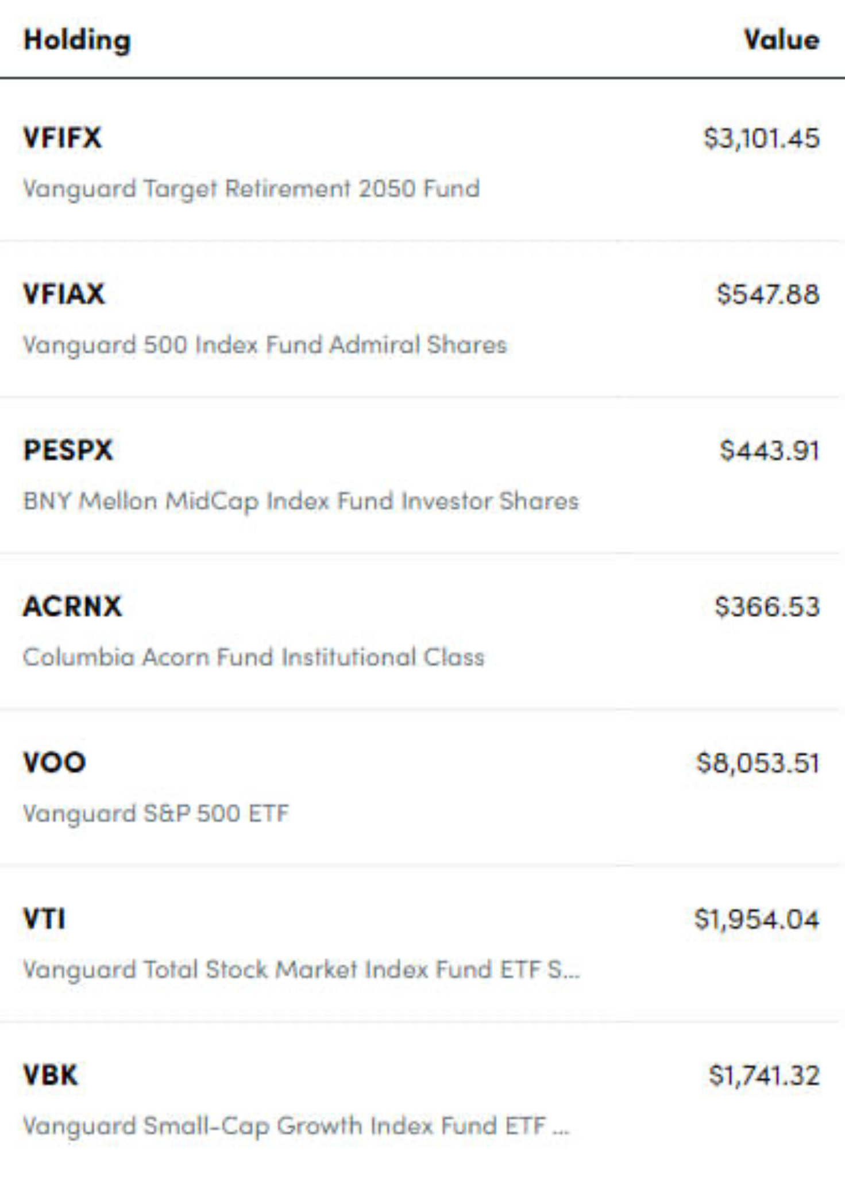
Task: Select the PESPX ticker symbol
Action: tap(68, 451)
